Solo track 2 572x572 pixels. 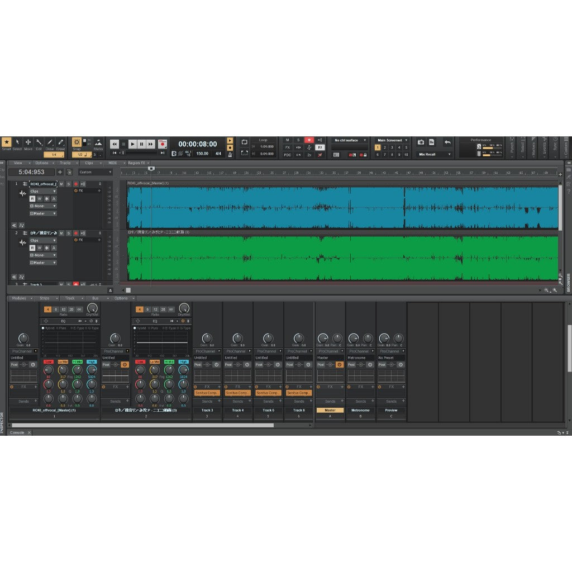(69, 233)
